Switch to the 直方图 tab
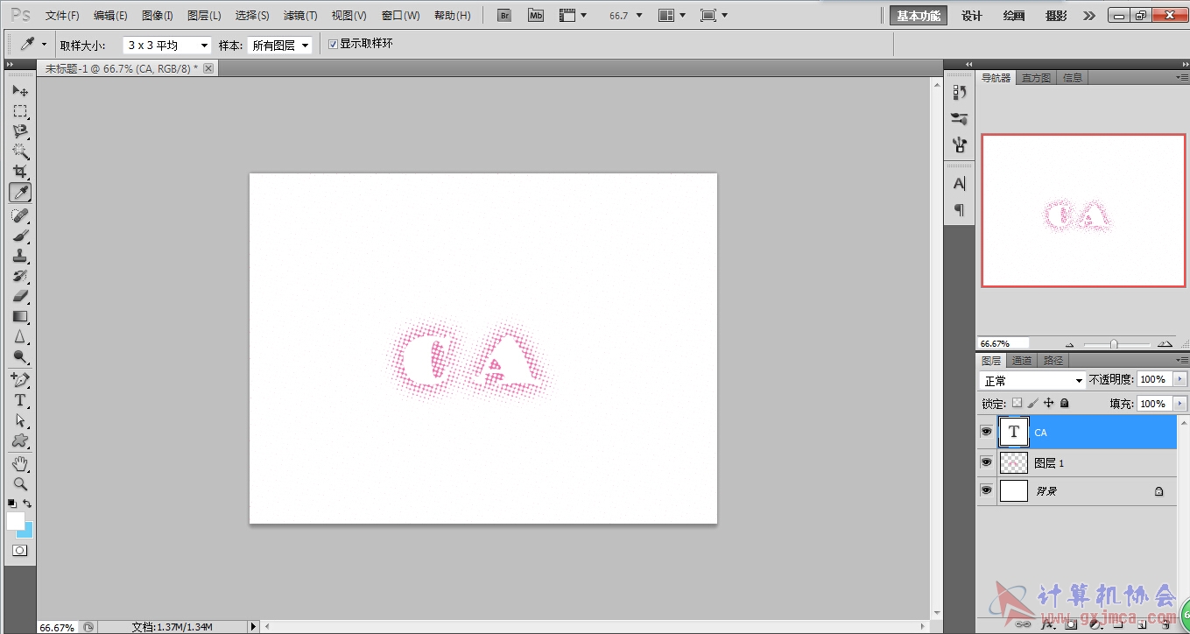 coord(1036,78)
